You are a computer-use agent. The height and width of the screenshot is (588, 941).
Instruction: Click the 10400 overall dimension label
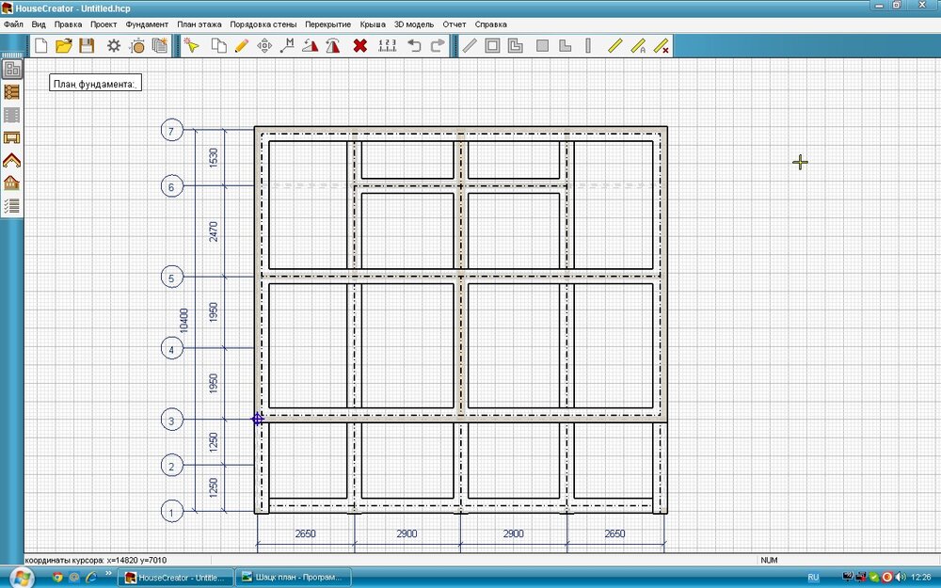point(184,321)
